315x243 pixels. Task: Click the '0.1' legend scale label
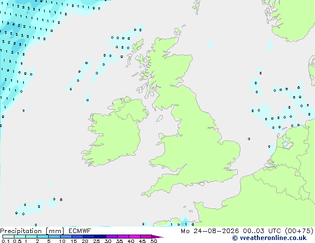(5, 241)
